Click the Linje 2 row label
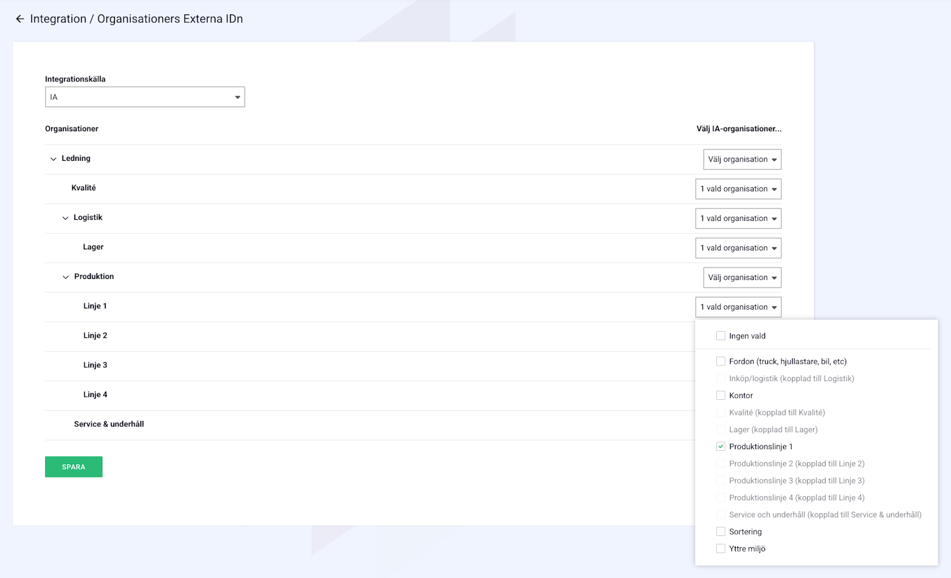Image resolution: width=951 pixels, height=578 pixels. (95, 335)
